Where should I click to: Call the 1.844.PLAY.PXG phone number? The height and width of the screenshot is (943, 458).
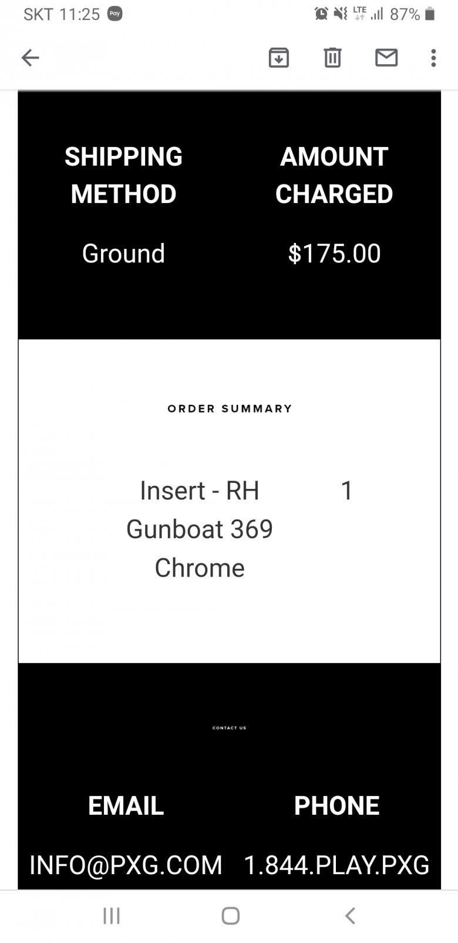[x=336, y=865]
